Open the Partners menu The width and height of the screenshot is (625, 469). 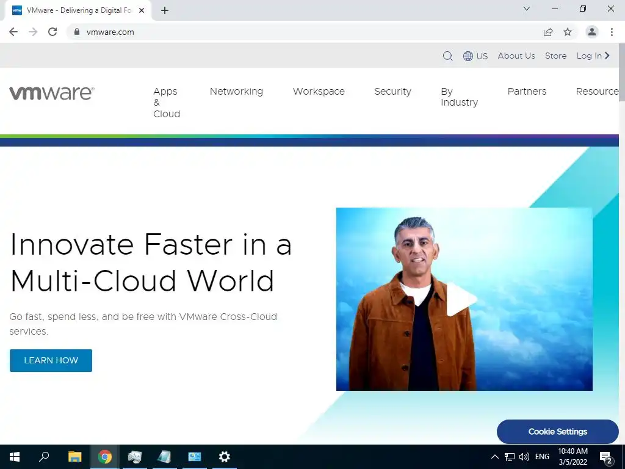(527, 92)
